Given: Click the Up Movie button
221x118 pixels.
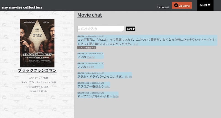Looking at the screenshot, I should pos(182,5).
